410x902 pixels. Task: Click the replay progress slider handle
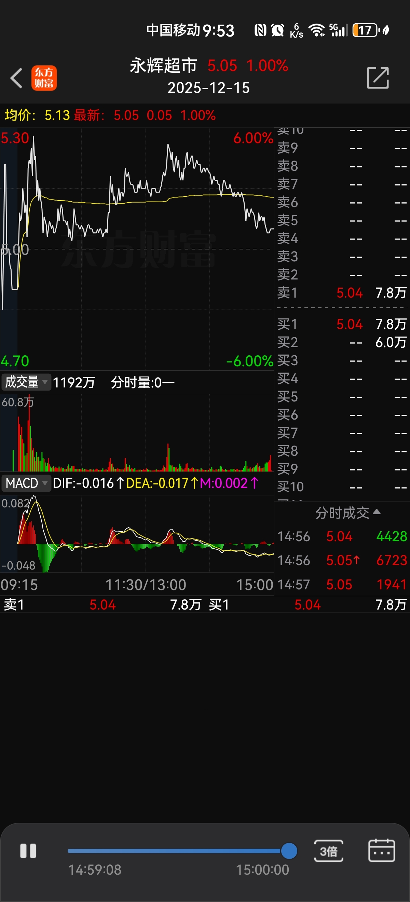coord(289,851)
